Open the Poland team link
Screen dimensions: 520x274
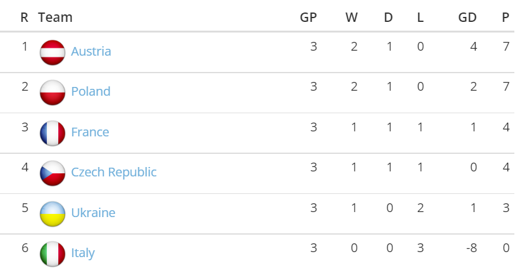(x=91, y=91)
